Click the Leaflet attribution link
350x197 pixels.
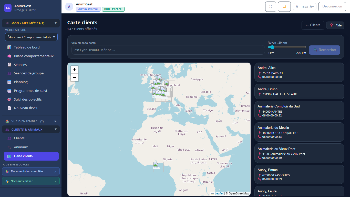coord(219,193)
